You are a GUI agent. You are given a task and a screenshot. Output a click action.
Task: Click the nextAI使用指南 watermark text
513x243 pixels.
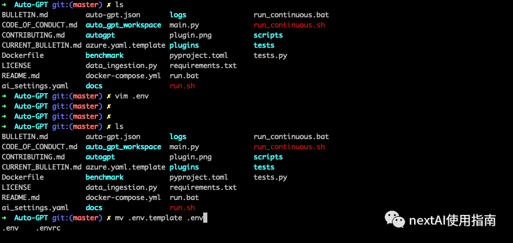click(x=452, y=221)
